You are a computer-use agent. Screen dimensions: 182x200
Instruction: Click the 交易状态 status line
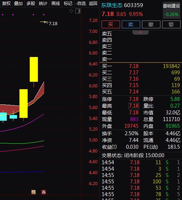[133, 155]
